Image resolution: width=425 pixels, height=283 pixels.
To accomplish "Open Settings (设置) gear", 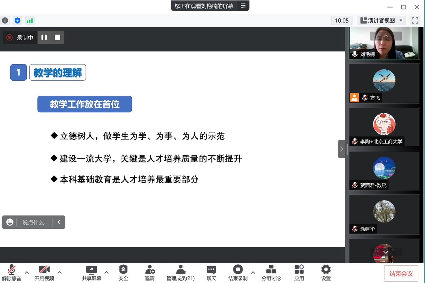I will (326, 273).
